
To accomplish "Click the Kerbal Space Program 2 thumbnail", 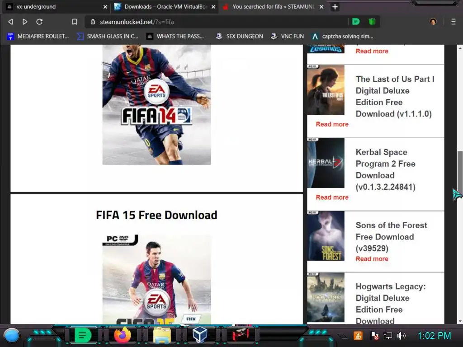I will [x=326, y=163].
